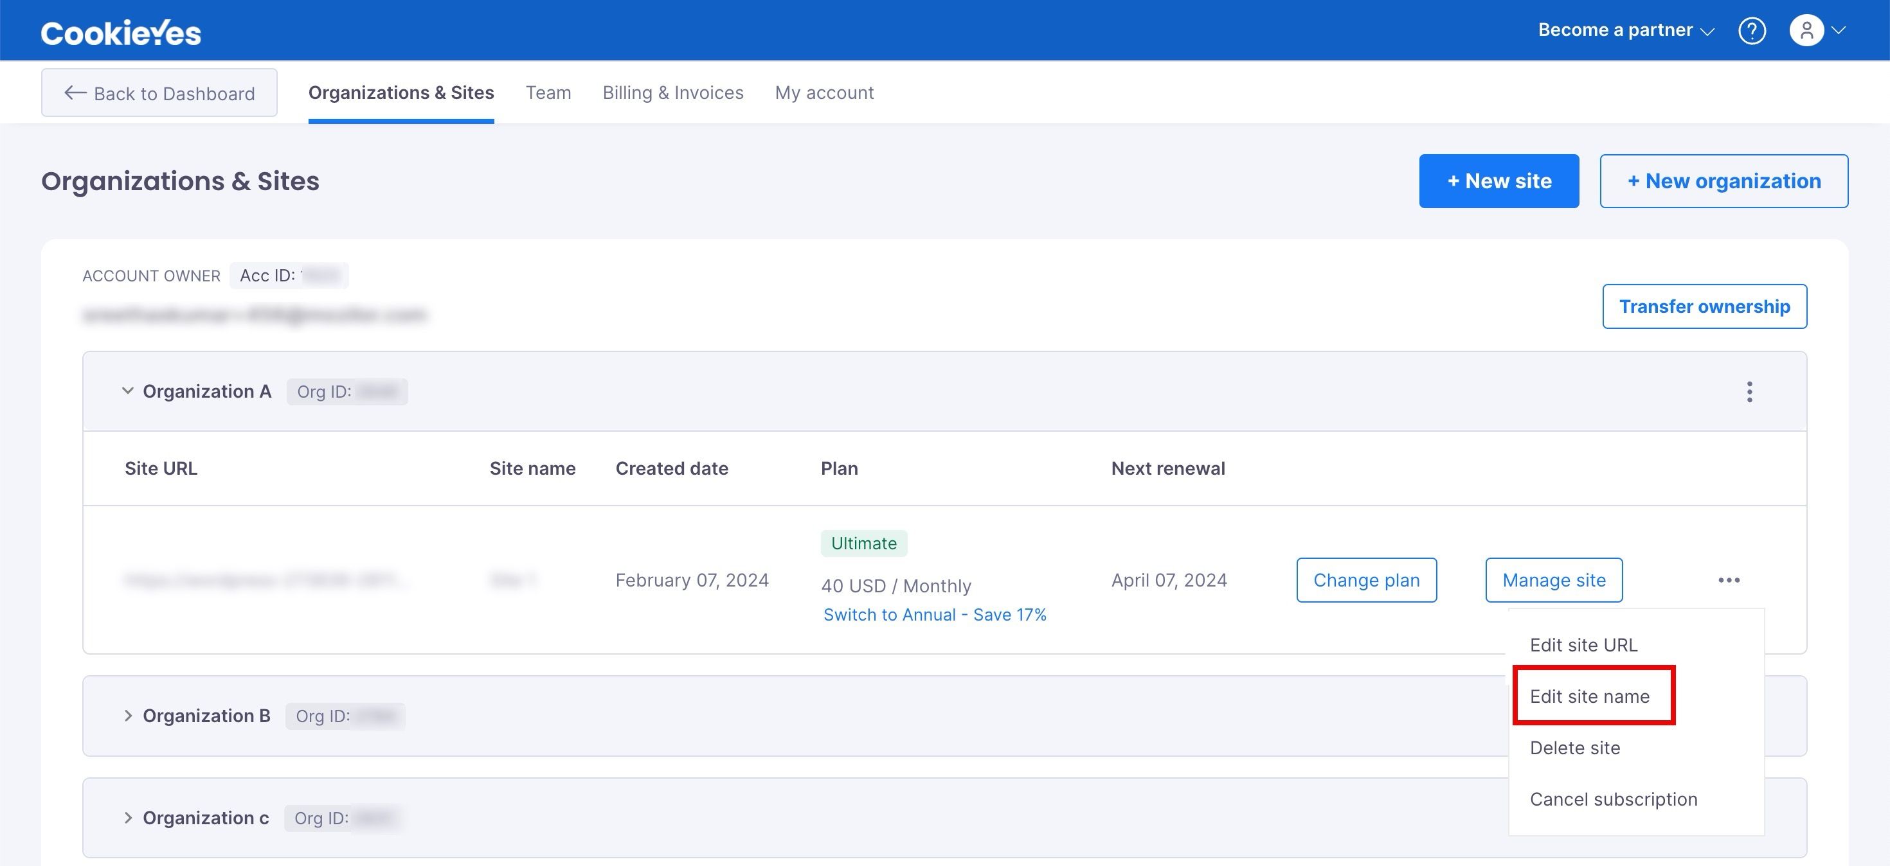The image size is (1890, 866).
Task: Click the Organizations & Sites page heading
Action: click(180, 181)
